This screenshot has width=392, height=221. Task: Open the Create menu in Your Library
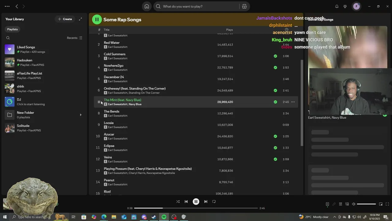(65, 19)
